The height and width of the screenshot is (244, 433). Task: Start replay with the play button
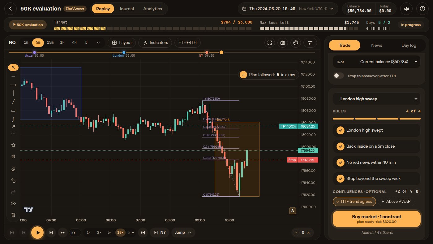point(38,233)
